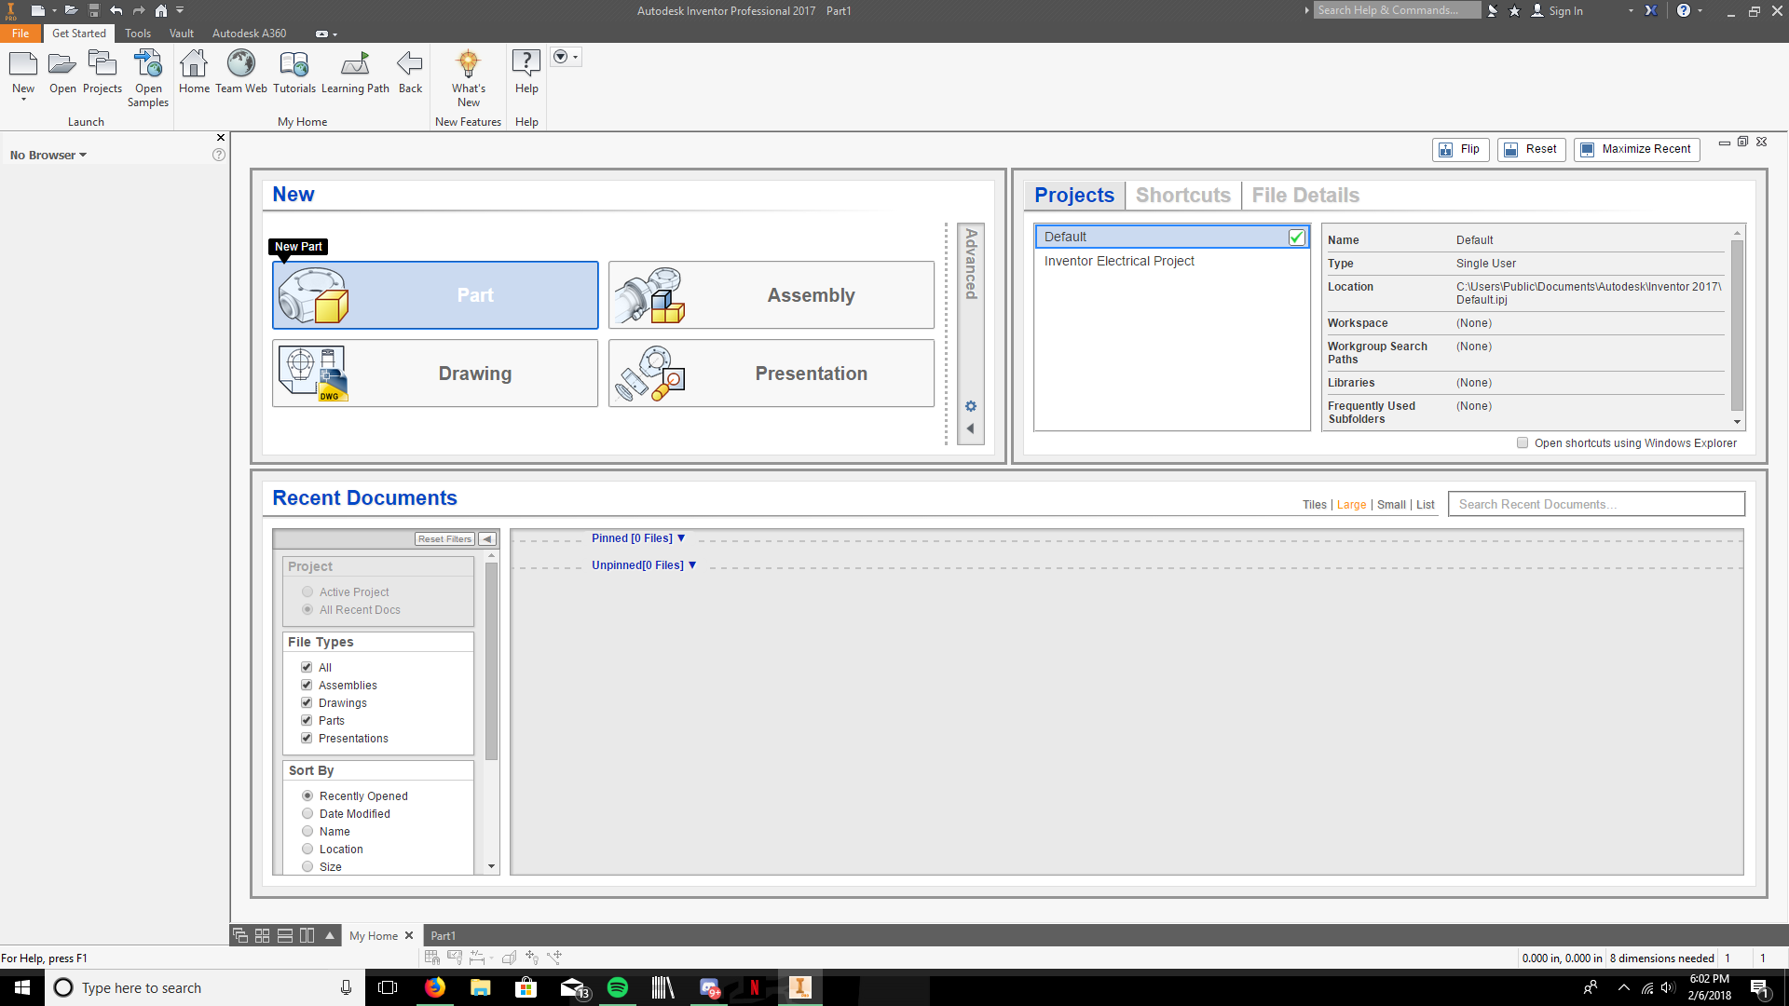The image size is (1789, 1006).
Task: Uncheck the Assemblies file type
Action: [x=307, y=685]
